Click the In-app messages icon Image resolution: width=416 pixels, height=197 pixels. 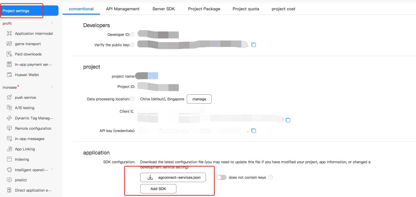(x=9, y=138)
